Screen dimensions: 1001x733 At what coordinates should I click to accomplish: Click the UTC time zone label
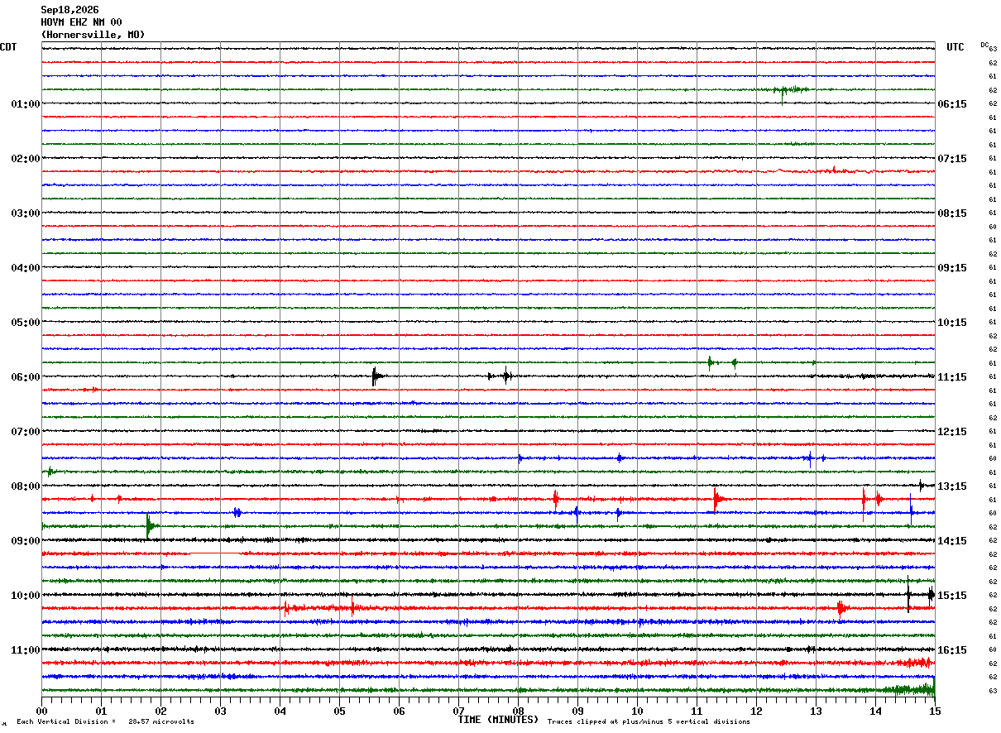[x=955, y=47]
